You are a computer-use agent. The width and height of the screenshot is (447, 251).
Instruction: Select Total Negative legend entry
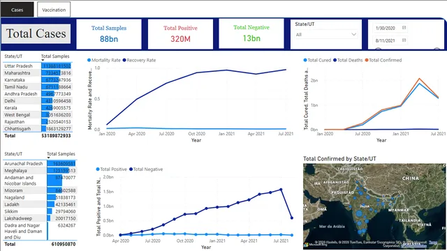pos(146,169)
